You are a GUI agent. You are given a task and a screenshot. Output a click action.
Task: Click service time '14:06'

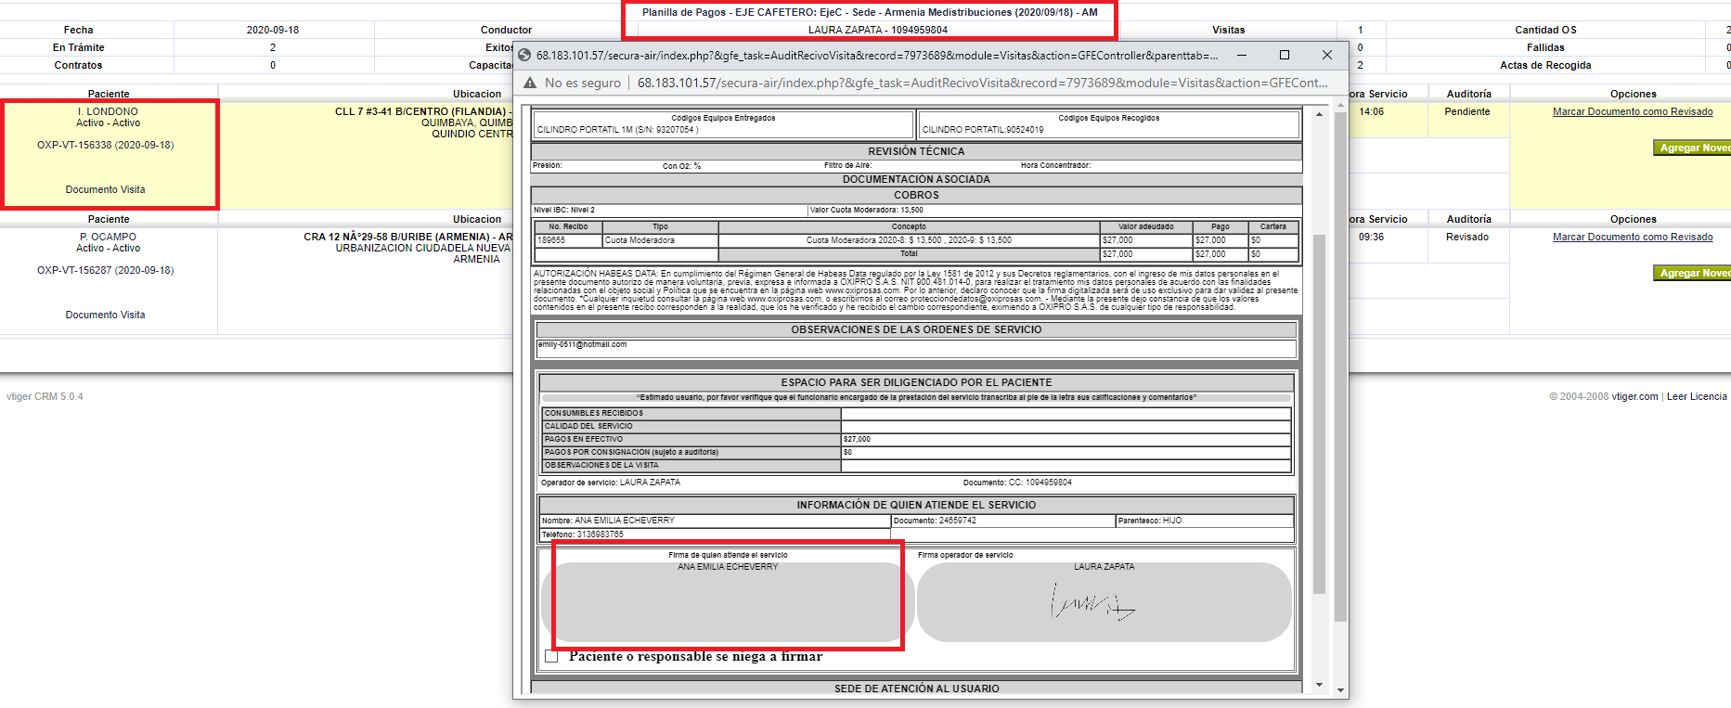coord(1371,111)
